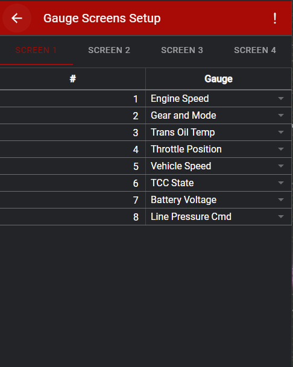Go back using the arrow icon
Image resolution: width=293 pixels, height=367 pixels.
[17, 18]
